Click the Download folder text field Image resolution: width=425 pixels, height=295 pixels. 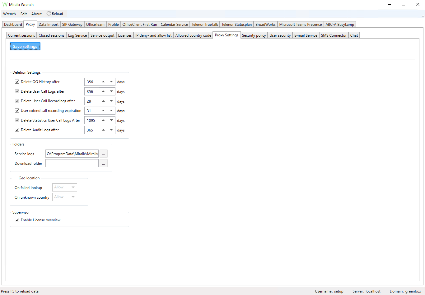[x=72, y=164]
